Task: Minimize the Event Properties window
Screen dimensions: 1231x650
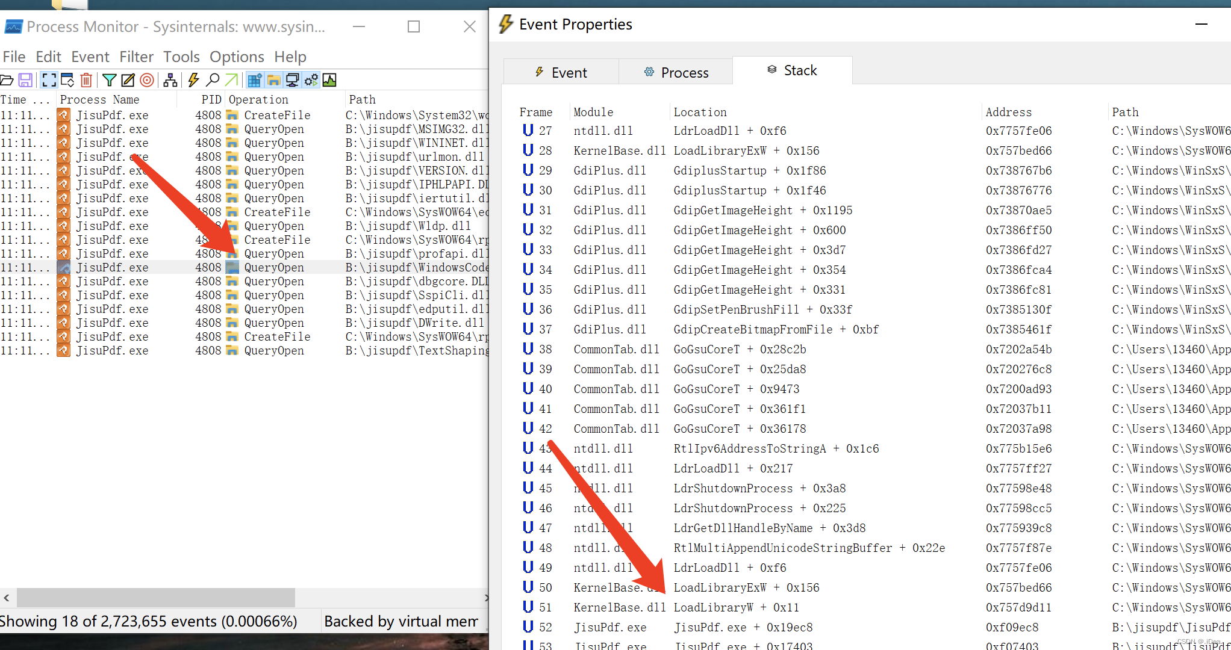Action: click(x=1201, y=24)
